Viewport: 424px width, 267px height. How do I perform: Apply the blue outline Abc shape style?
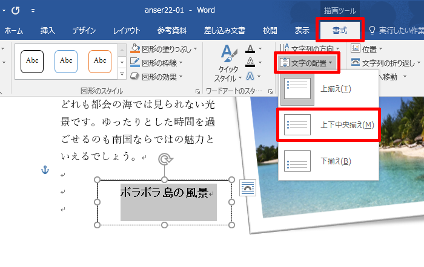pos(66,61)
